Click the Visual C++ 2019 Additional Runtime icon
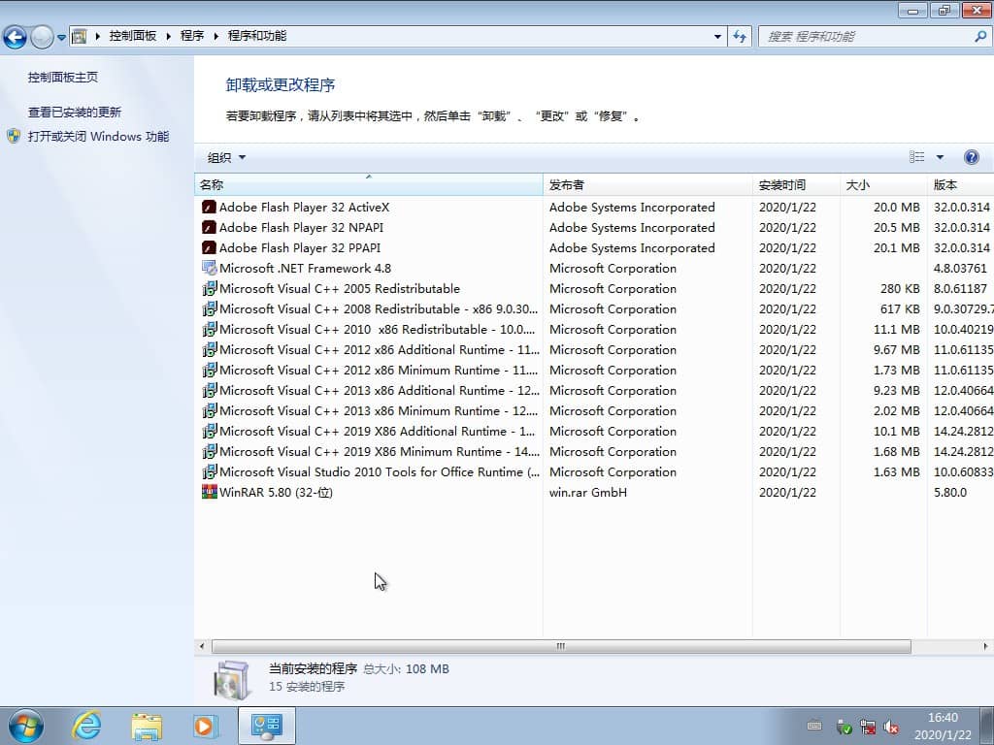The image size is (994, 745). (x=210, y=432)
